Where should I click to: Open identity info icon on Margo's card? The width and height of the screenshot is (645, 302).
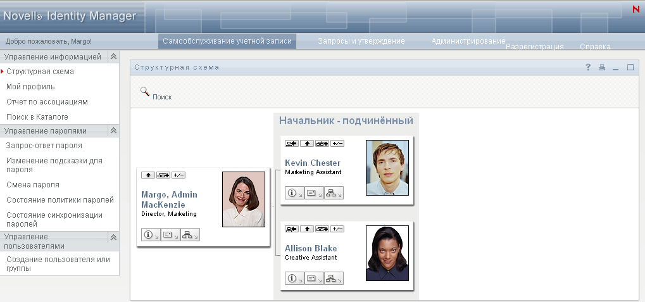click(151, 234)
